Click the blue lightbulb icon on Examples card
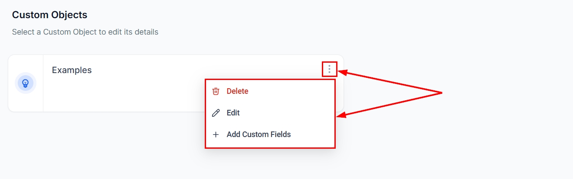Image resolution: width=573 pixels, height=179 pixels. [x=26, y=83]
